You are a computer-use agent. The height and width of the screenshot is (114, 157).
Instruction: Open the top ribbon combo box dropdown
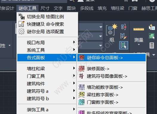101,27
